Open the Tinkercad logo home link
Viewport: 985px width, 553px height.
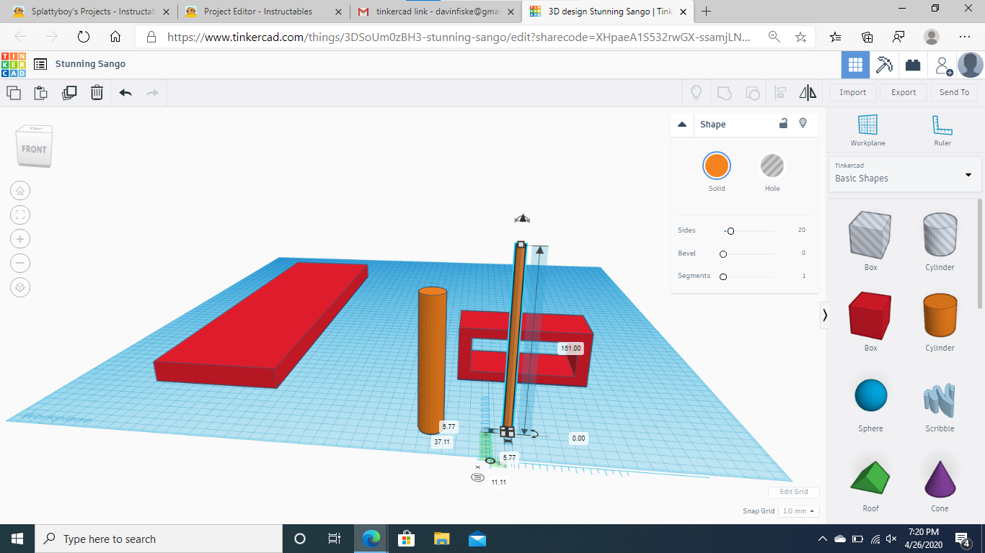click(x=14, y=65)
